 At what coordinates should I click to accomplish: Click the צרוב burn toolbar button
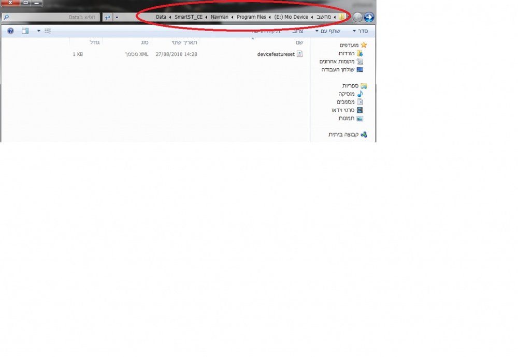tap(297, 31)
